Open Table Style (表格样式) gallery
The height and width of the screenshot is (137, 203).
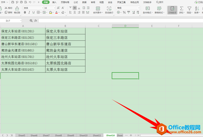[x=159, y=10]
